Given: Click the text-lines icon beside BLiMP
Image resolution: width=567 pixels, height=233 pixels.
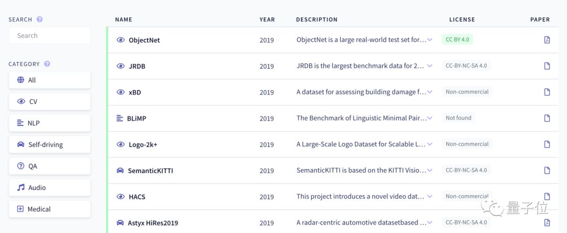Looking at the screenshot, I should (120, 118).
